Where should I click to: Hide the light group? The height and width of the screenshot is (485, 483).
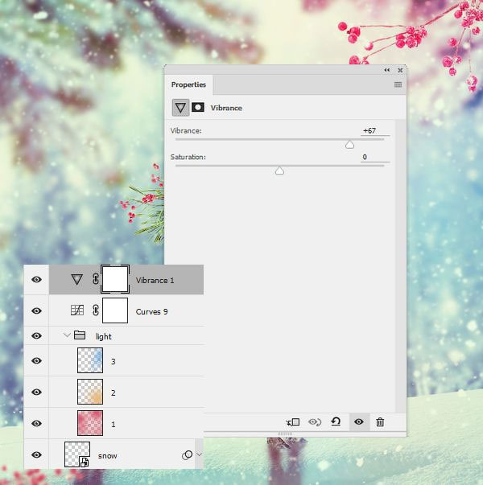pyautogui.click(x=36, y=335)
